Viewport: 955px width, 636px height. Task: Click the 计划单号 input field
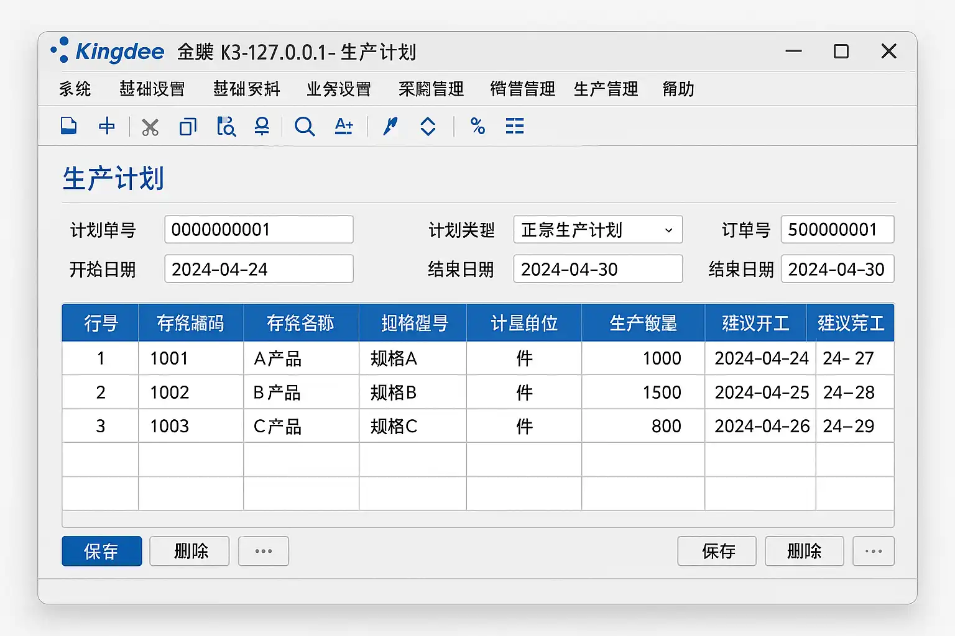[259, 230]
